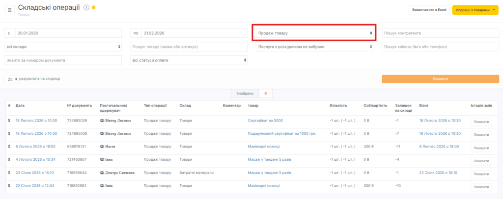Open the 23 Січня 2026 о 16:10 visit link
The width and height of the screenshot is (503, 199).
(x=438, y=173)
